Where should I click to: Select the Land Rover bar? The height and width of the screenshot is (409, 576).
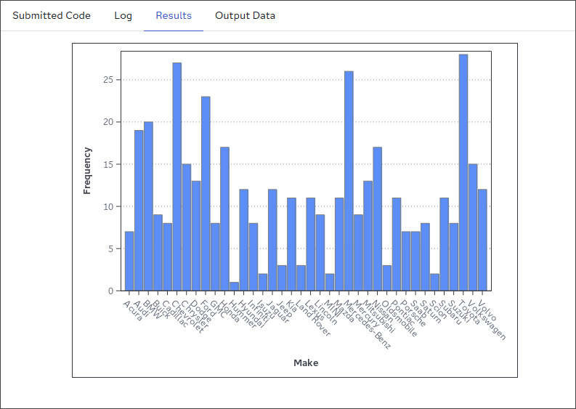pos(301,278)
